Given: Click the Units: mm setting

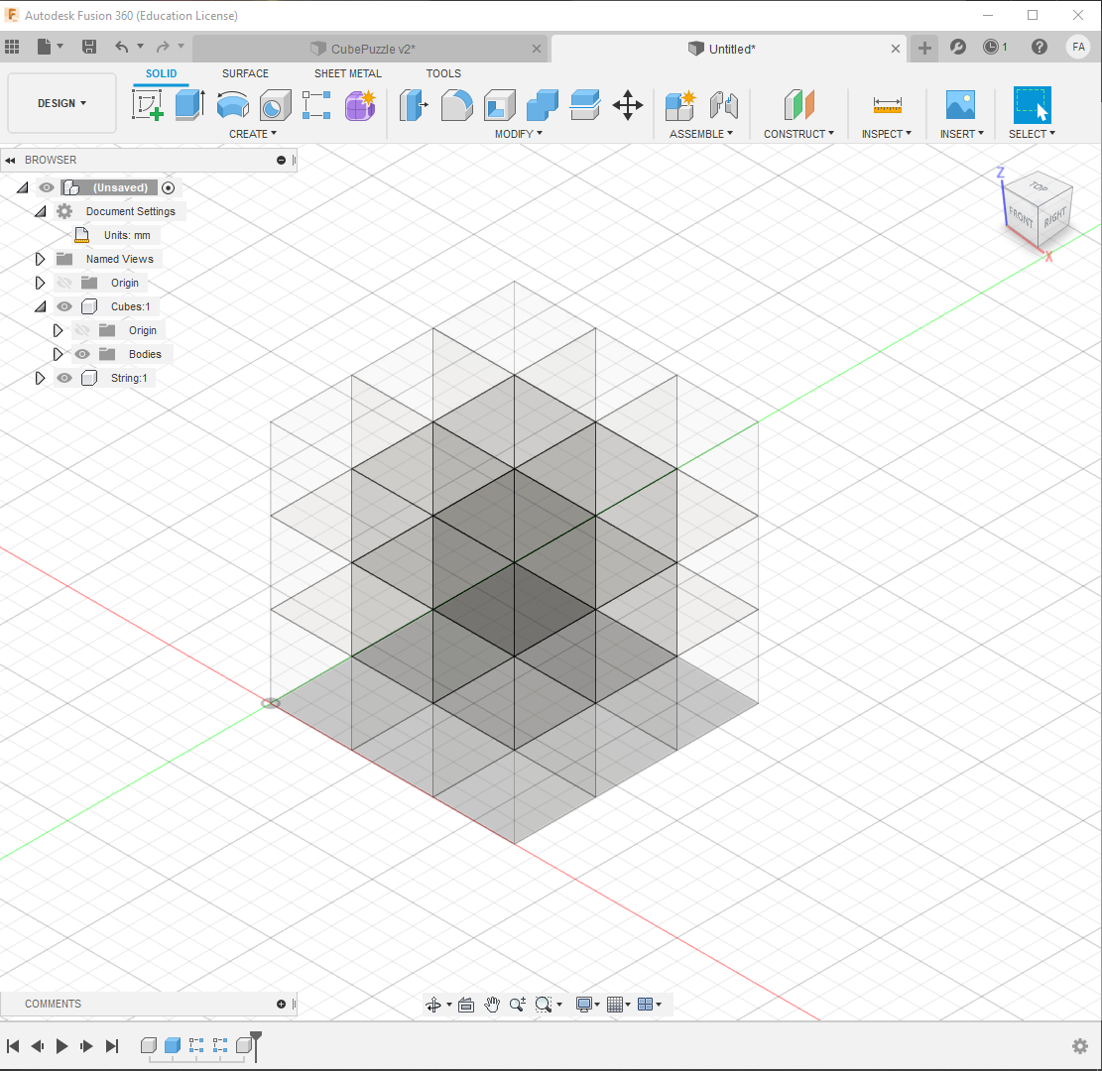Looking at the screenshot, I should click(x=125, y=235).
